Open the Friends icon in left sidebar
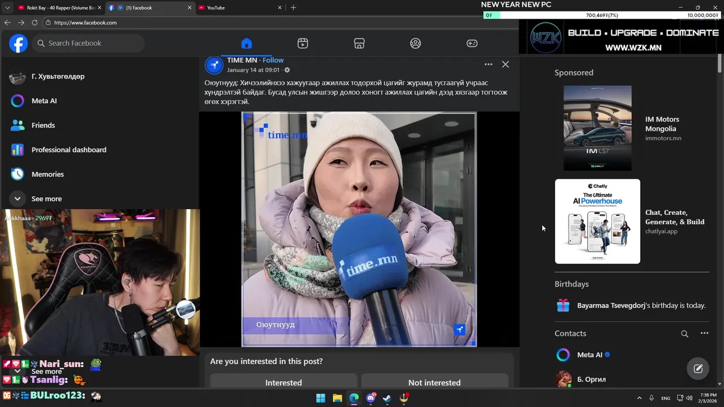724x407 pixels. pyautogui.click(x=18, y=125)
